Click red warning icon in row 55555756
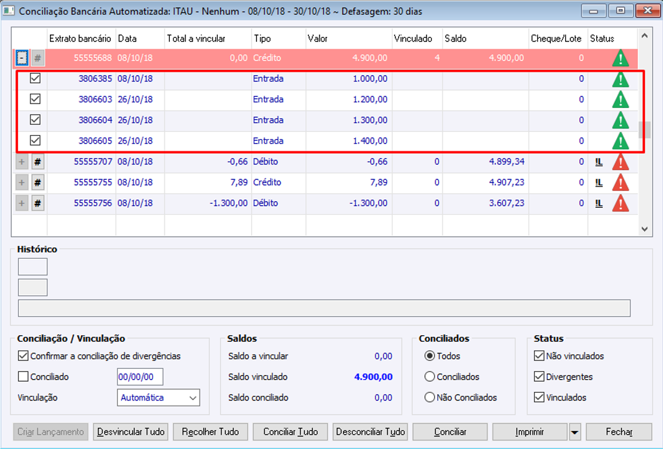663x449 pixels. 620,203
